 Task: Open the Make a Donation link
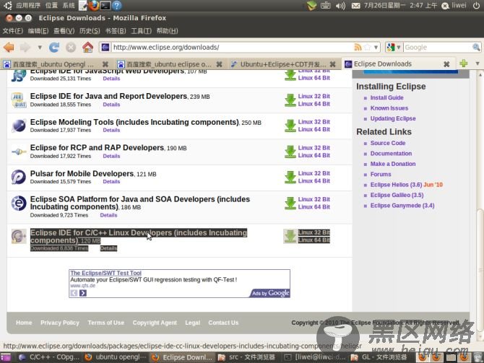point(393,164)
